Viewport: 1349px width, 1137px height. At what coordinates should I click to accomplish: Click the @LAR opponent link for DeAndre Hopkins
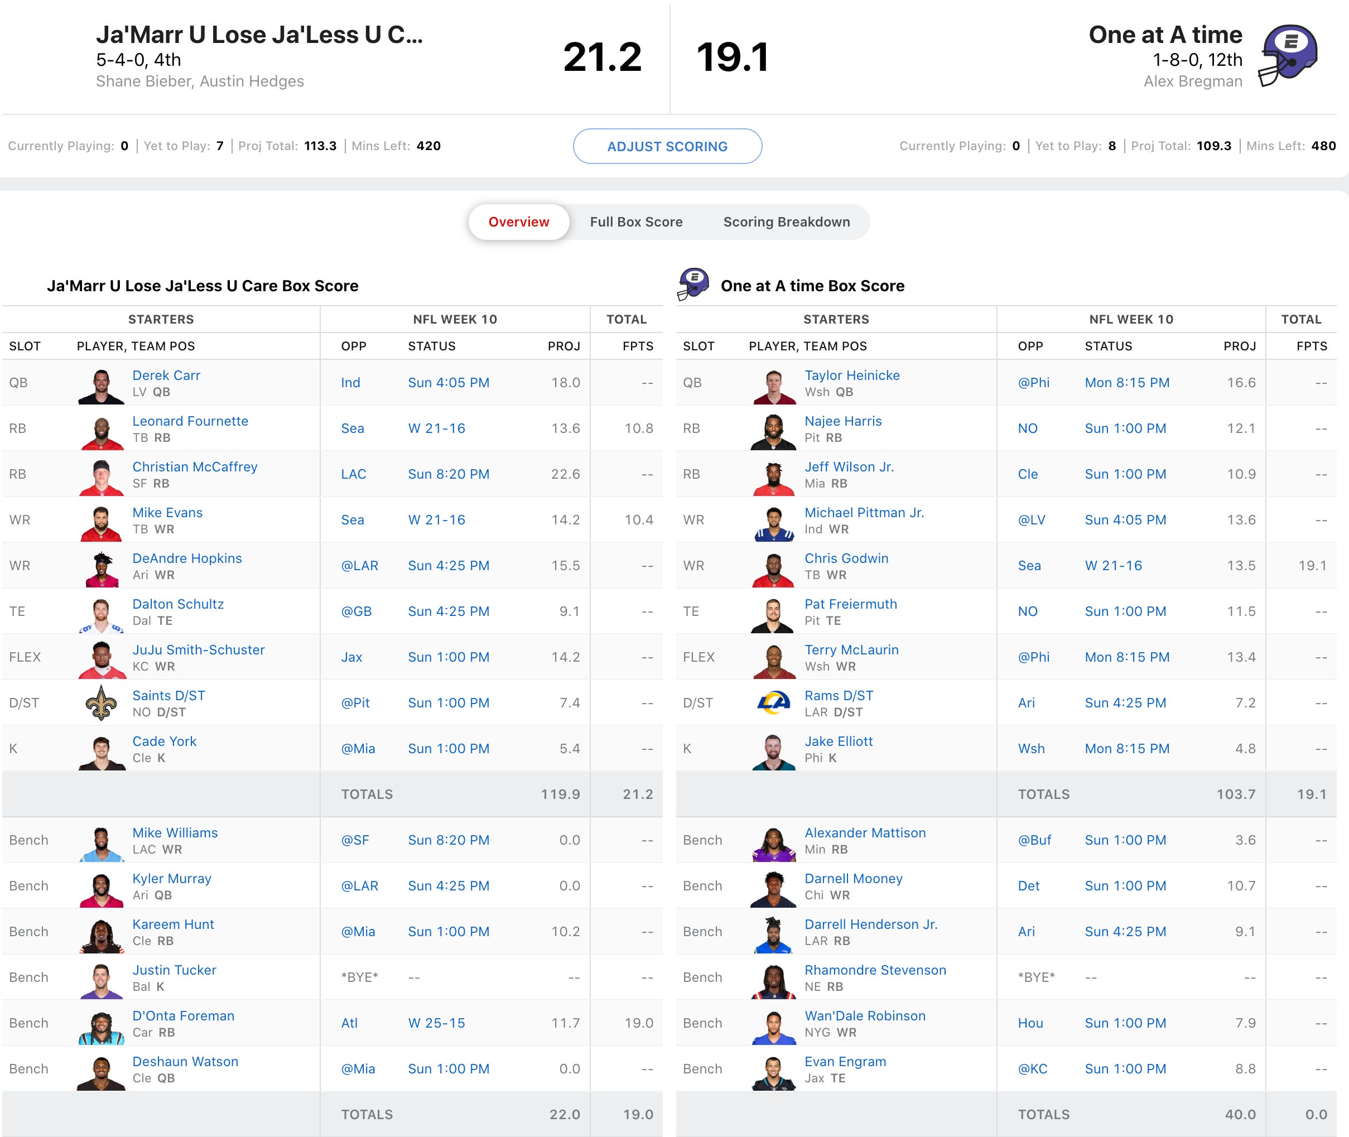click(359, 565)
